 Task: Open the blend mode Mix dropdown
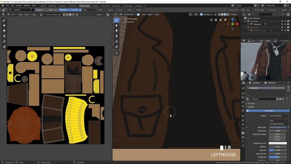pyautogui.click(x=90, y=10)
